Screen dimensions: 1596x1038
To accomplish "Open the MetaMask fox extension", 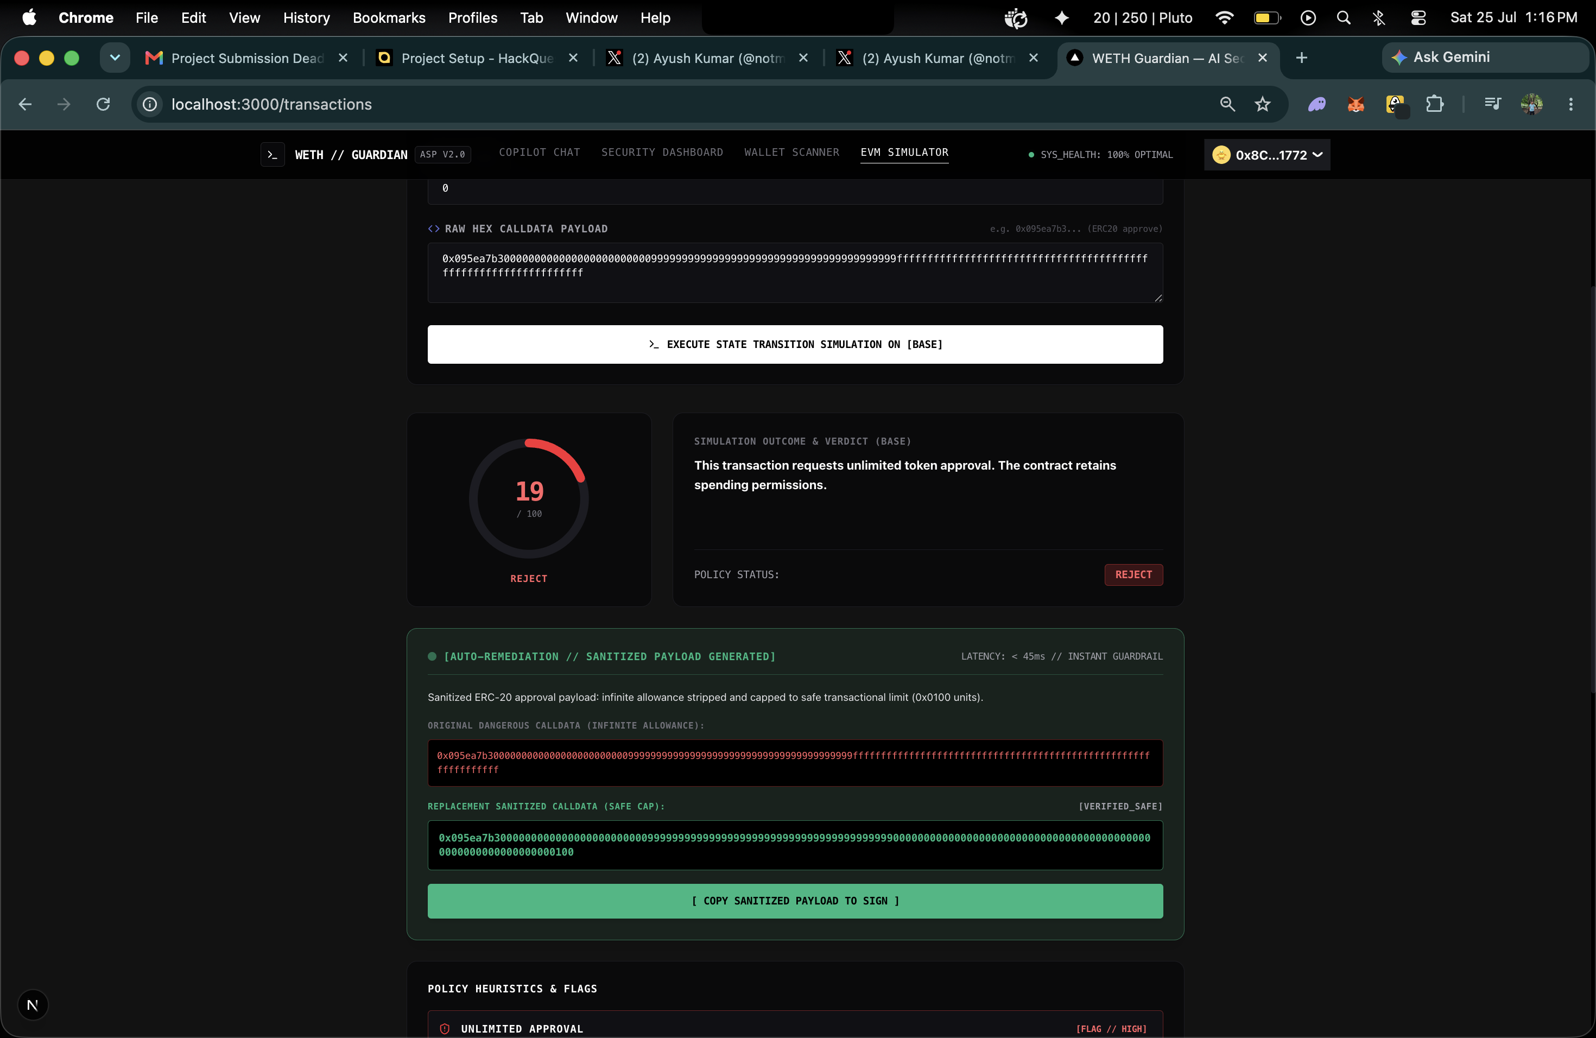I will click(1356, 104).
